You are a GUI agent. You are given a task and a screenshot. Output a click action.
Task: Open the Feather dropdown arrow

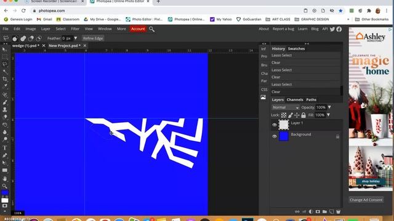(75, 38)
